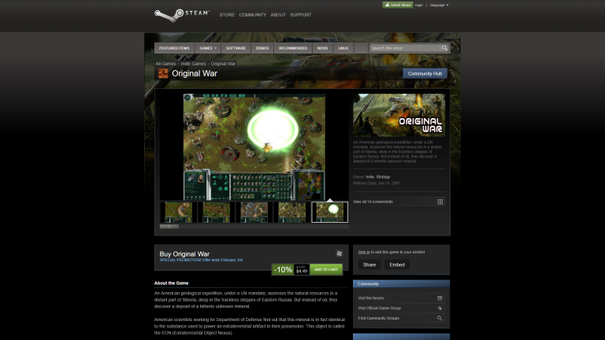Click the Sign in wishlist link
This screenshot has width=605, height=340.
(363, 252)
